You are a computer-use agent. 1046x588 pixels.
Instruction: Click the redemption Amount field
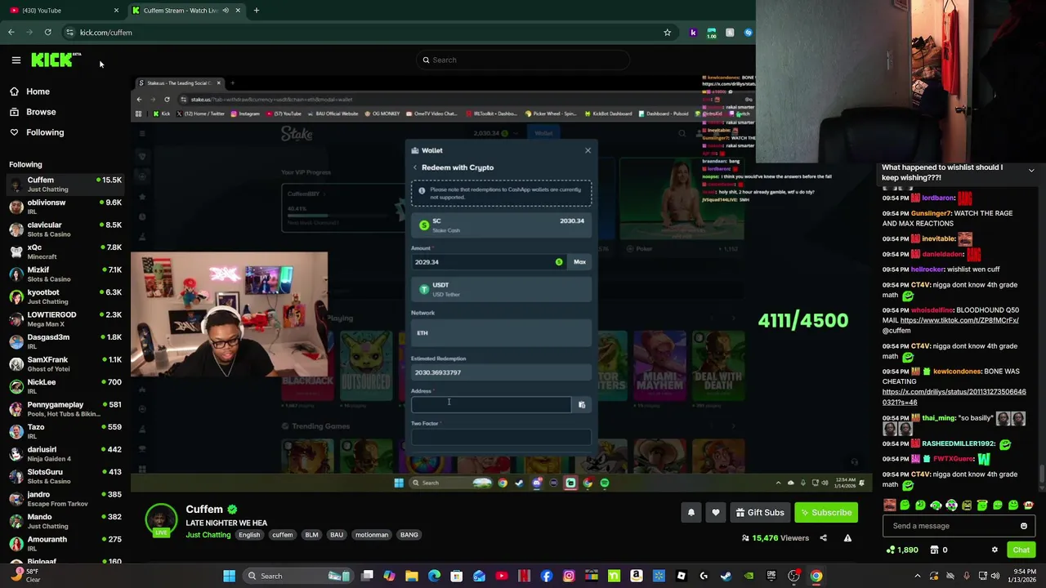488,262
